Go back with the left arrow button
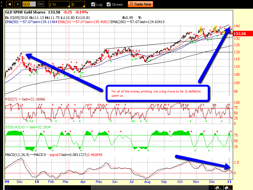The width and height of the screenshot is (253, 190). pyautogui.click(x=10, y=4)
